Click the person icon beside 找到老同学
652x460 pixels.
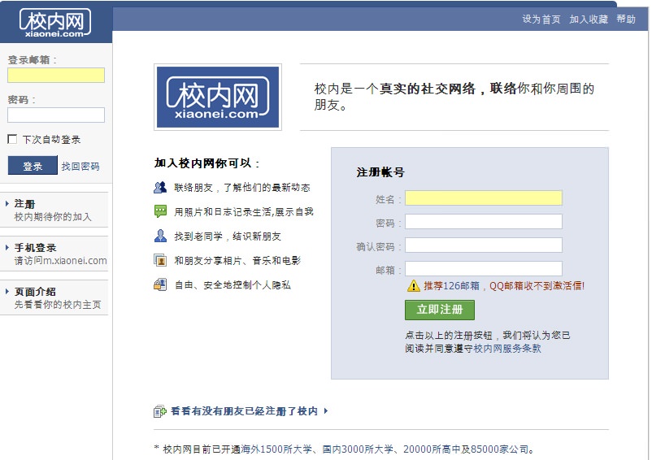coord(160,236)
